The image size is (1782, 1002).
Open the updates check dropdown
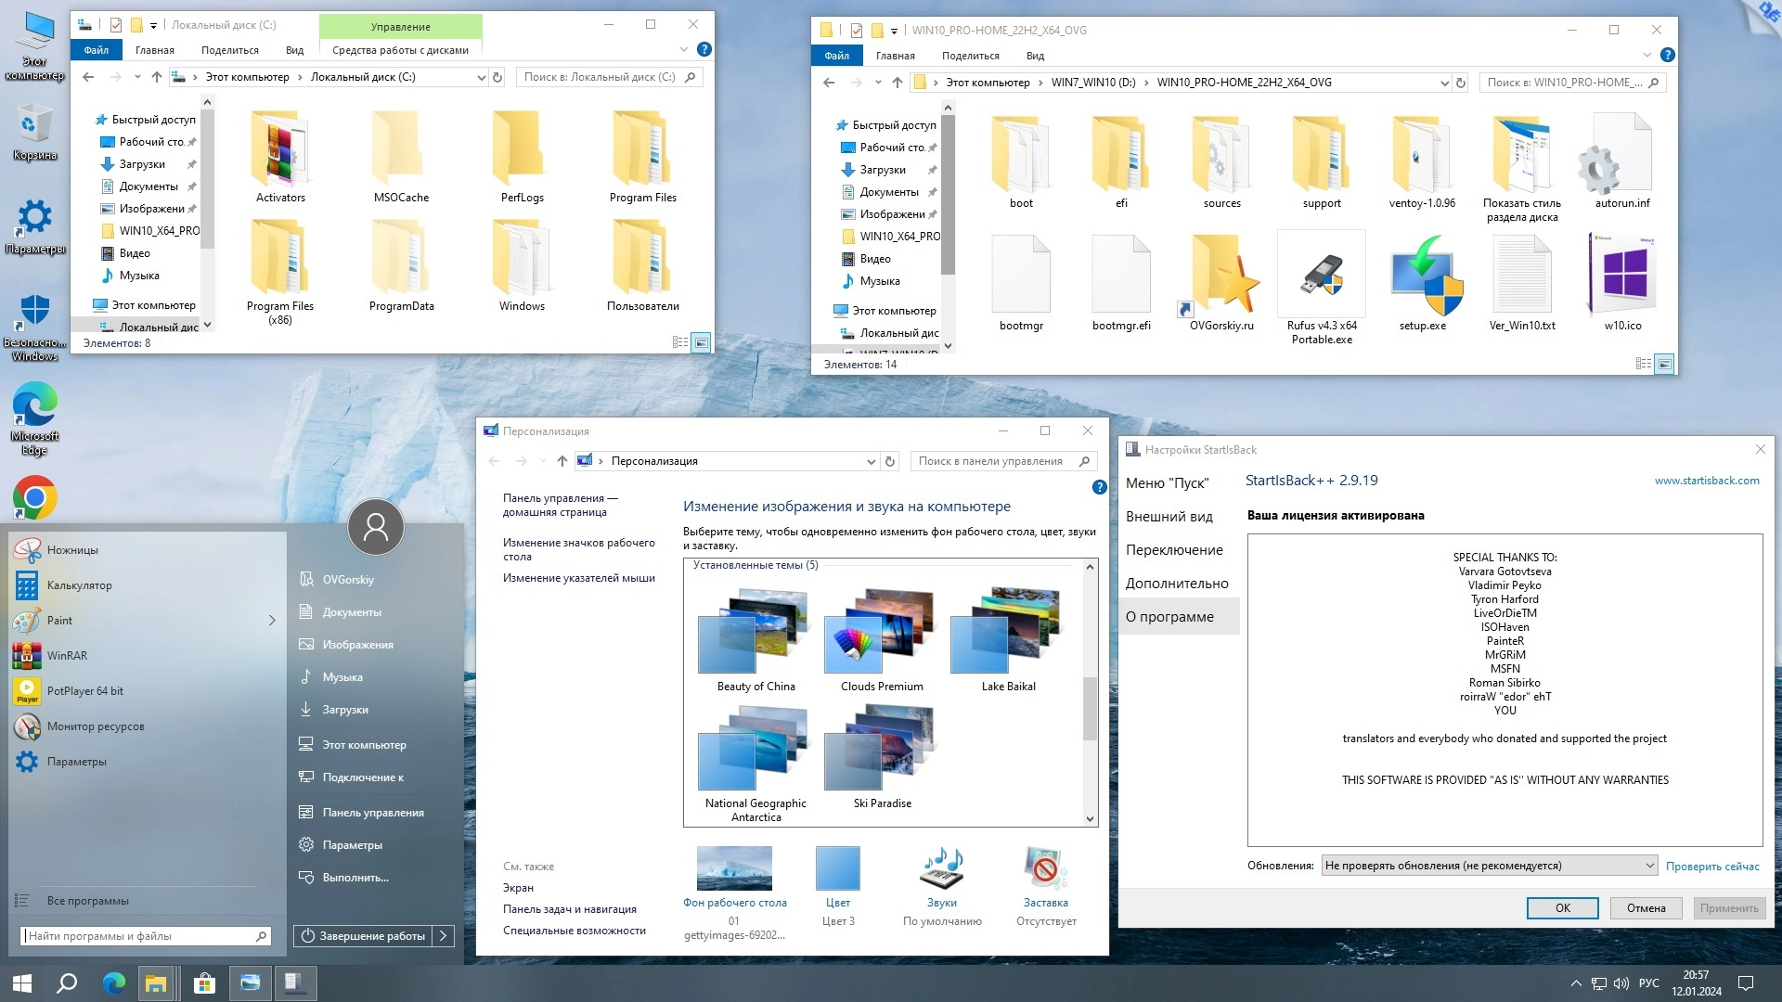[1490, 866]
